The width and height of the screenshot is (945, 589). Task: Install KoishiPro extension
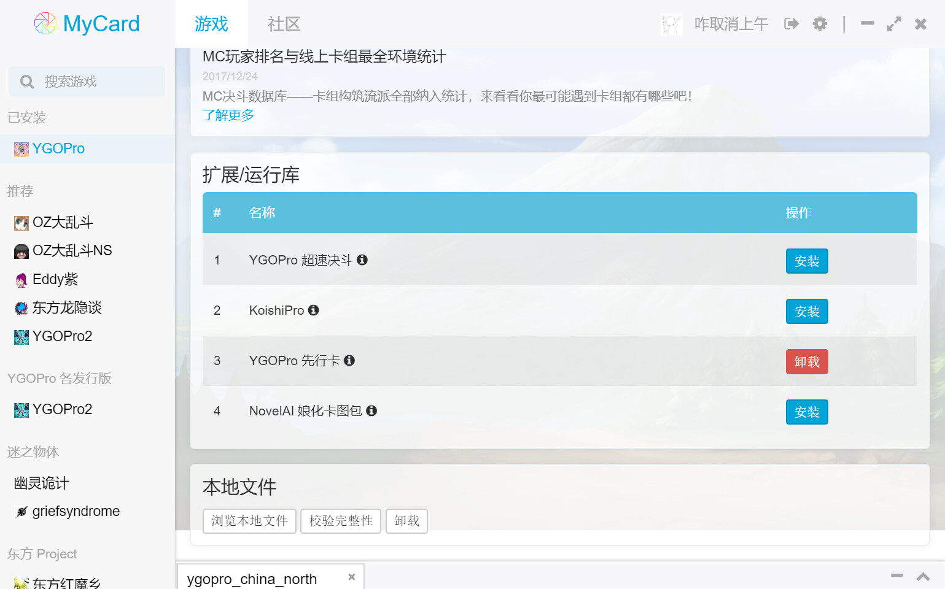pos(807,311)
